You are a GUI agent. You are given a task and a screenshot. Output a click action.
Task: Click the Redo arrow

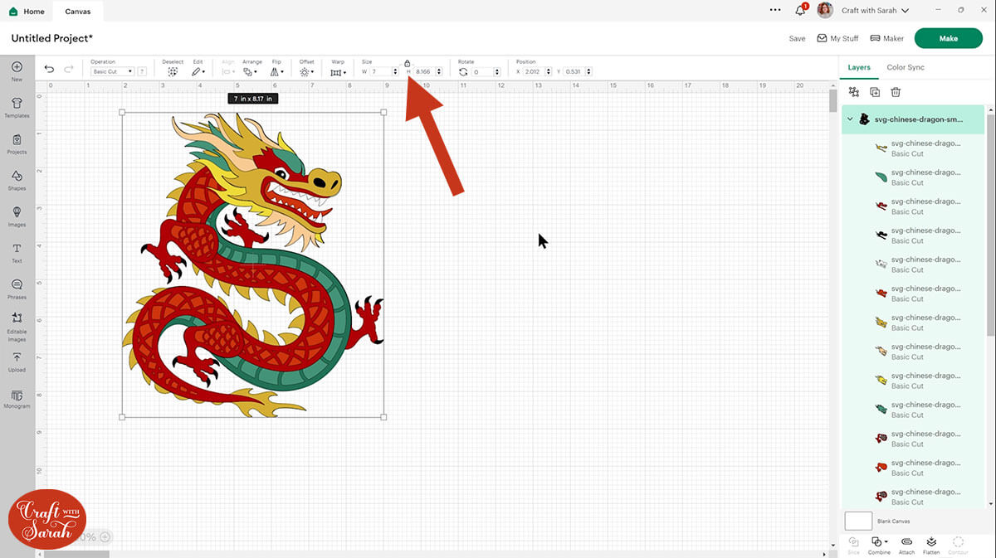point(69,70)
